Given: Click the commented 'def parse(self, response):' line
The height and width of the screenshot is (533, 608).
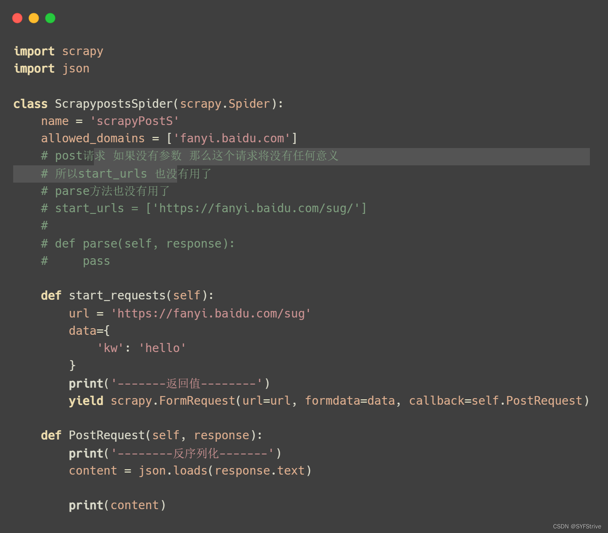Looking at the screenshot, I should 138,243.
